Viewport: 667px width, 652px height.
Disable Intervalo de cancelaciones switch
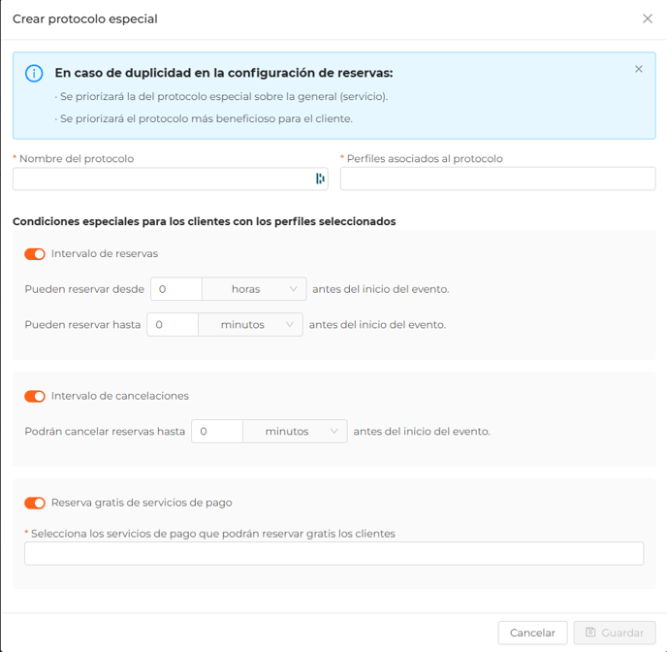point(35,396)
